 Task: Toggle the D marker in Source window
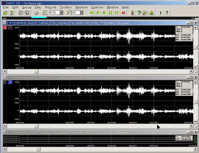click(10, 28)
